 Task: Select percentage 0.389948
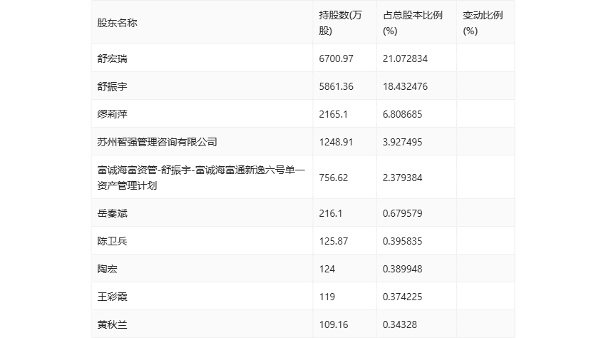click(x=402, y=269)
